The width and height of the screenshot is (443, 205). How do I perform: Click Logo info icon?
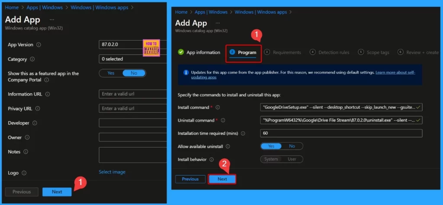[x=24, y=173]
